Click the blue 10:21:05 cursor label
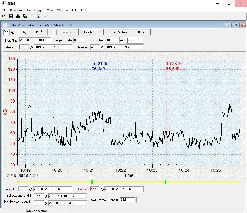 click(x=100, y=64)
